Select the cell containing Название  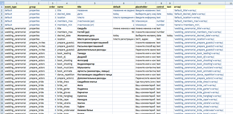(x=95, y=11)
